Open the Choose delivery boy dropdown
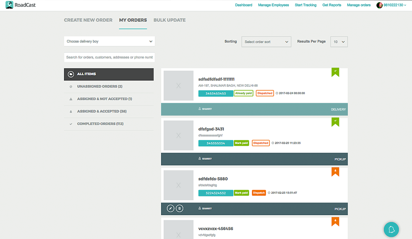412x239 pixels. coord(109,41)
